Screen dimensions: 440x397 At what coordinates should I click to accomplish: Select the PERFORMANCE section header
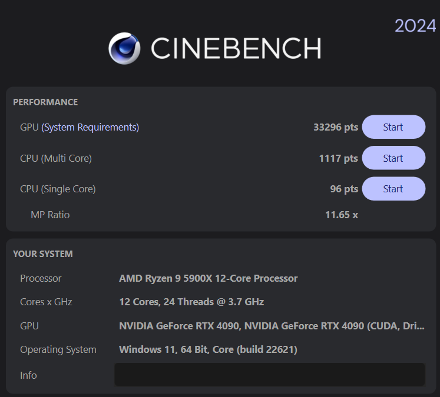tap(45, 102)
